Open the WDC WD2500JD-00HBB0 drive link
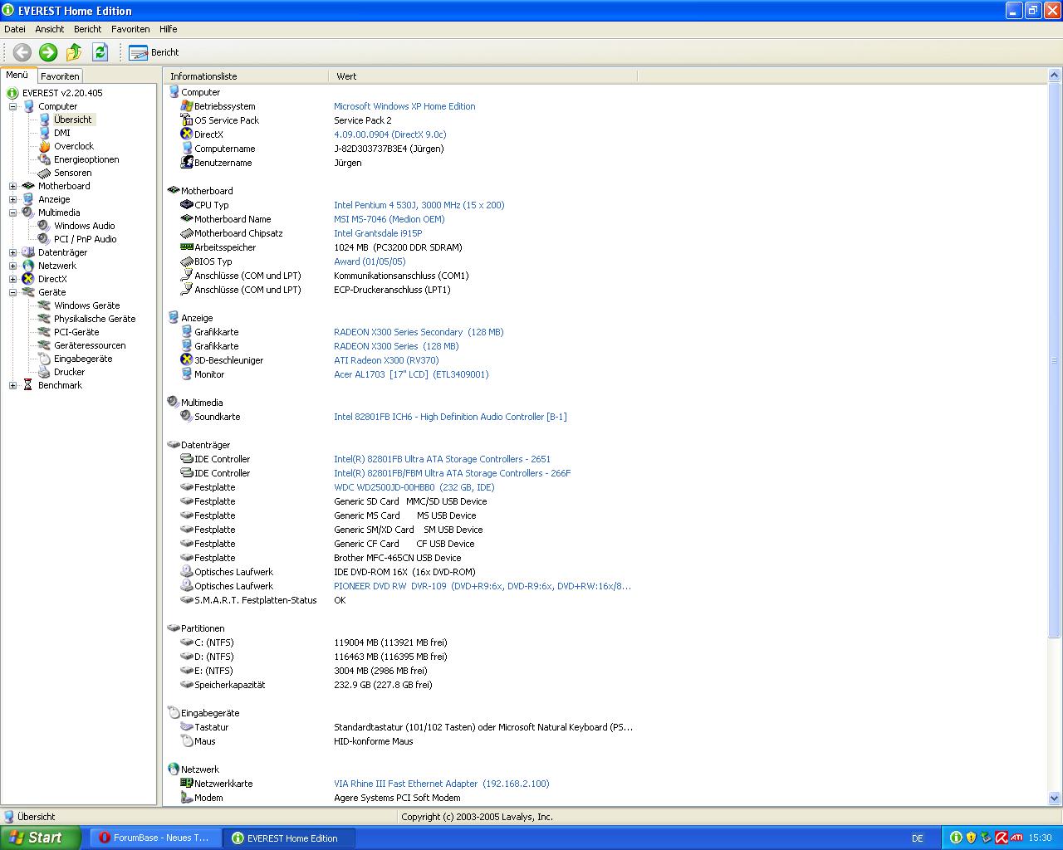 [414, 487]
